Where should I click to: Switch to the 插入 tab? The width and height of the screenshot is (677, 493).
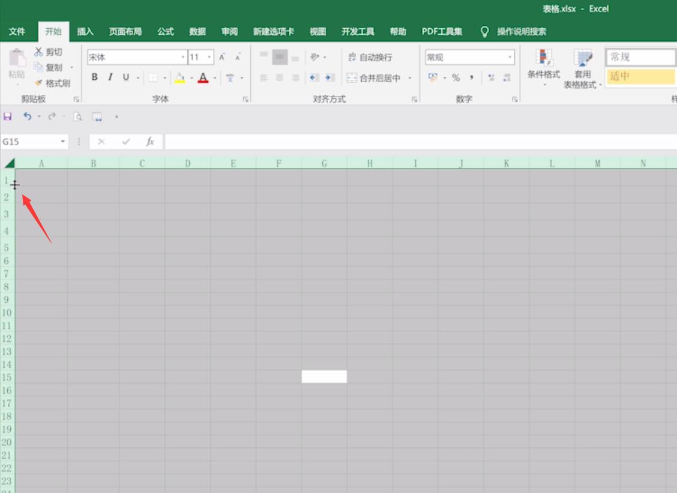click(85, 31)
